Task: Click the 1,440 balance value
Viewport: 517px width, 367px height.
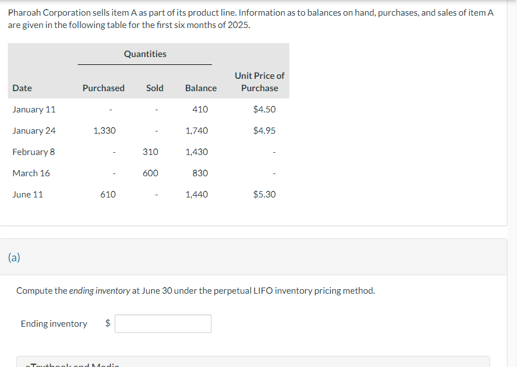Action: click(196, 194)
